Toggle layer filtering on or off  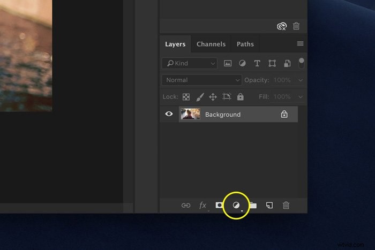pos(301,63)
